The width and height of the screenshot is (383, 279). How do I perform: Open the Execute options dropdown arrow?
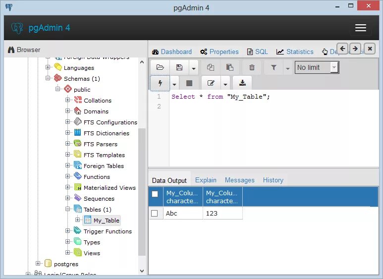[x=174, y=84]
